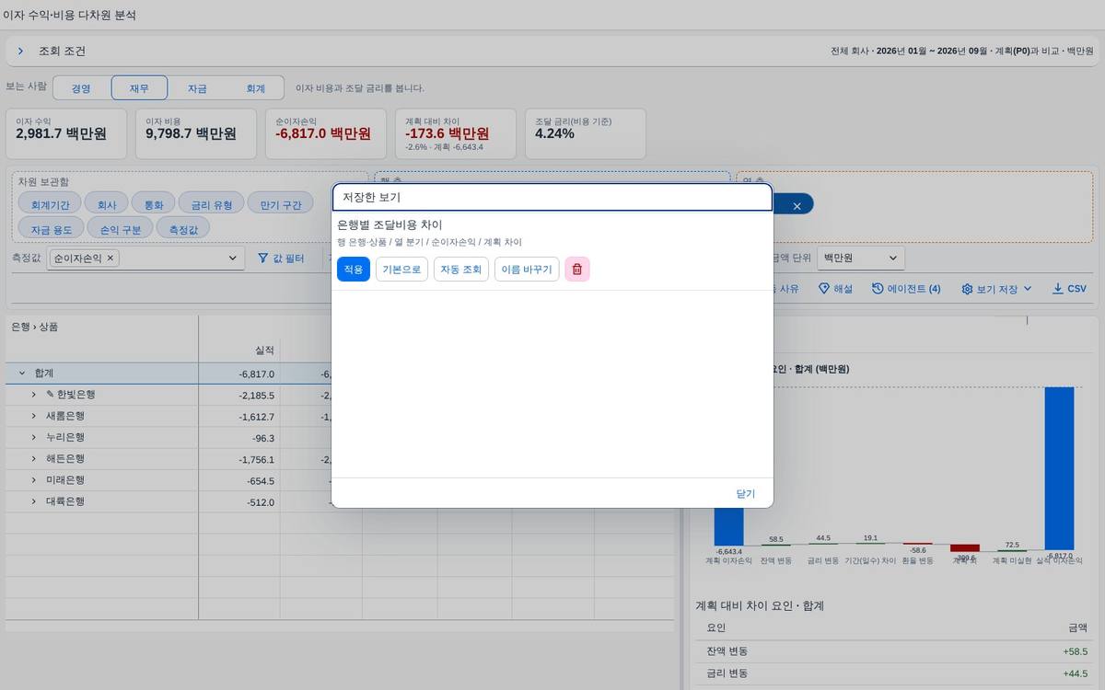Close the dialog with 닫기
The image size is (1105, 690).
pyautogui.click(x=745, y=494)
